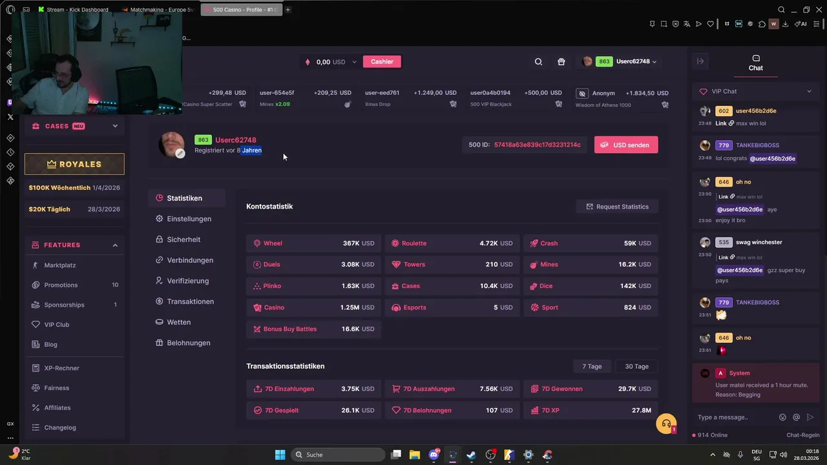Show hidden system tray icons
The height and width of the screenshot is (465, 827).
click(x=712, y=455)
